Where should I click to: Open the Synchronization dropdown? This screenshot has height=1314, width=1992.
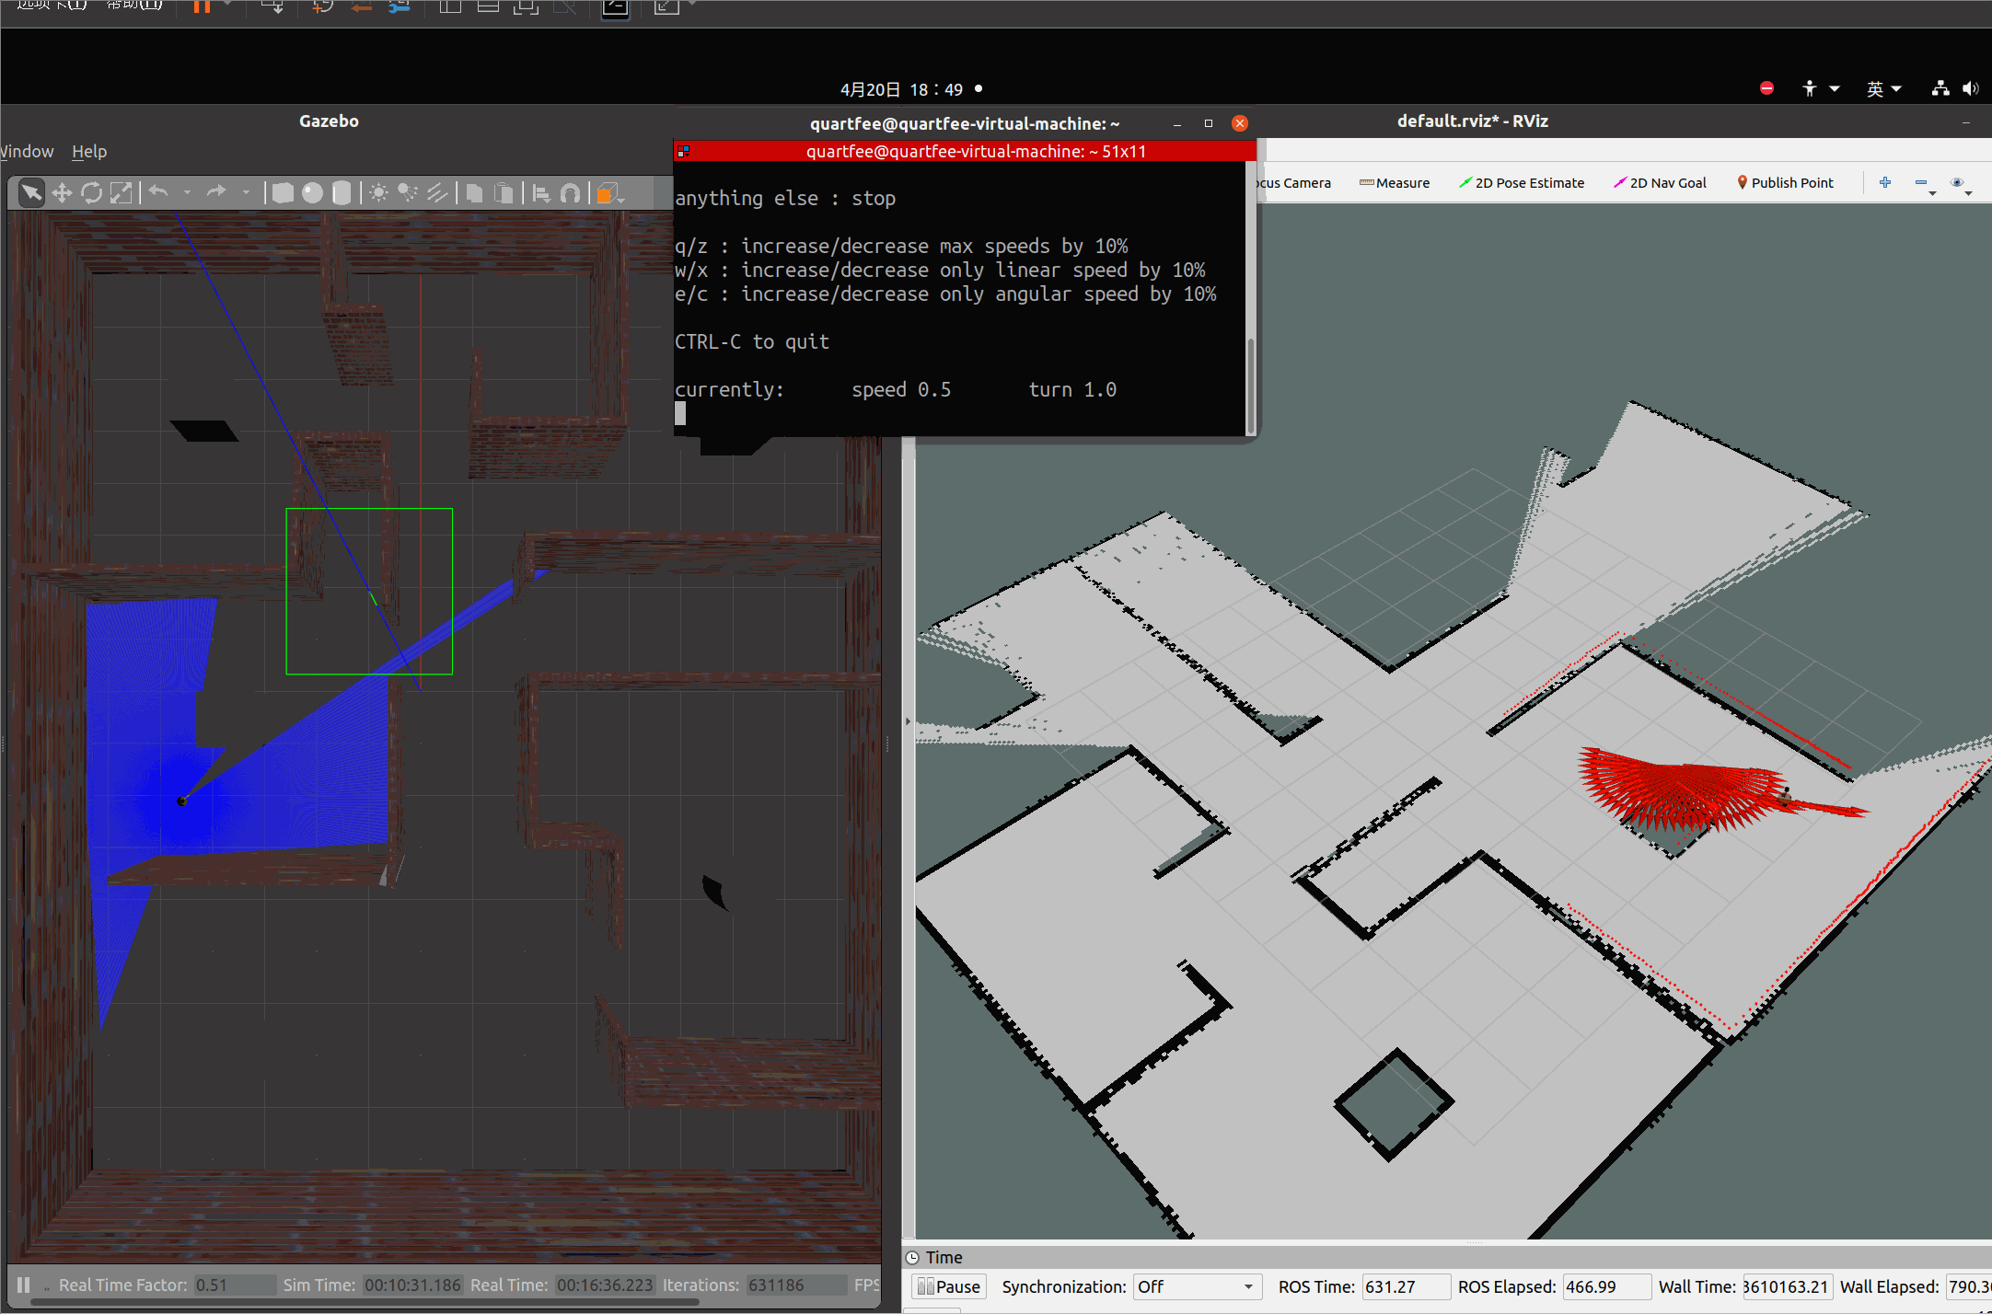click(1195, 1286)
